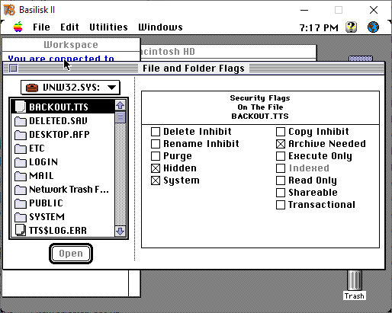The image size is (392, 313).
Task: Click the Network Trash folder icon
Action: [x=21, y=190]
